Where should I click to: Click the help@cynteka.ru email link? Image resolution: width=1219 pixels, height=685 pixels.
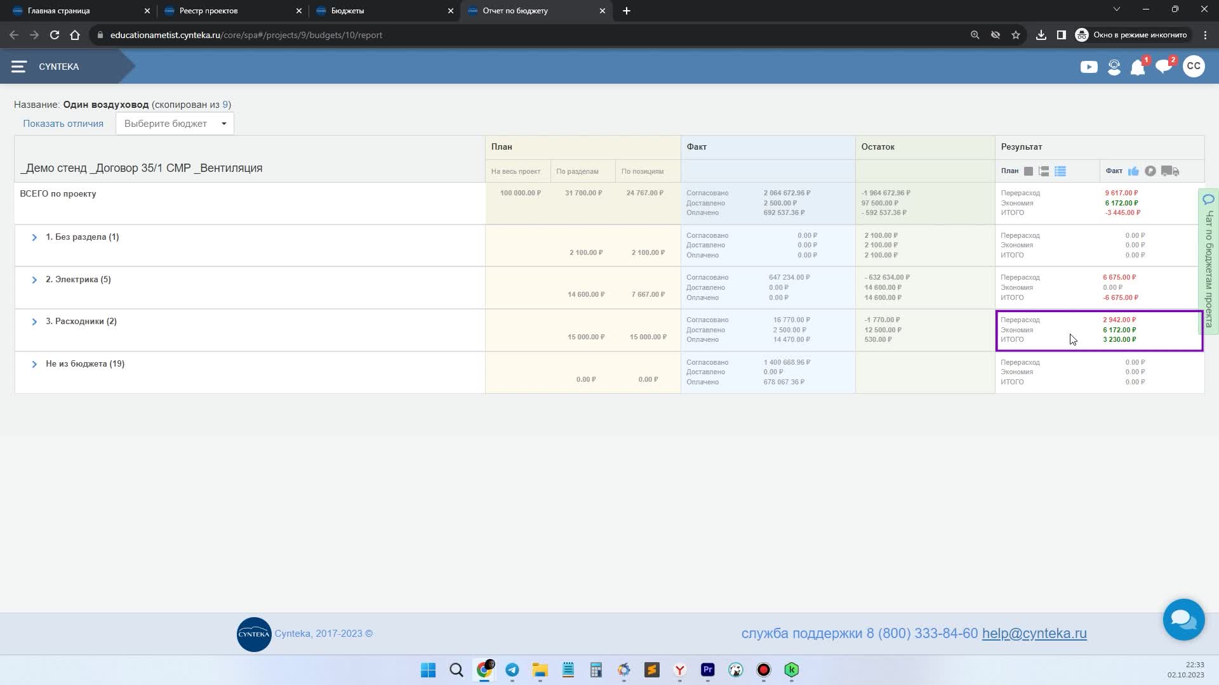[1034, 633]
